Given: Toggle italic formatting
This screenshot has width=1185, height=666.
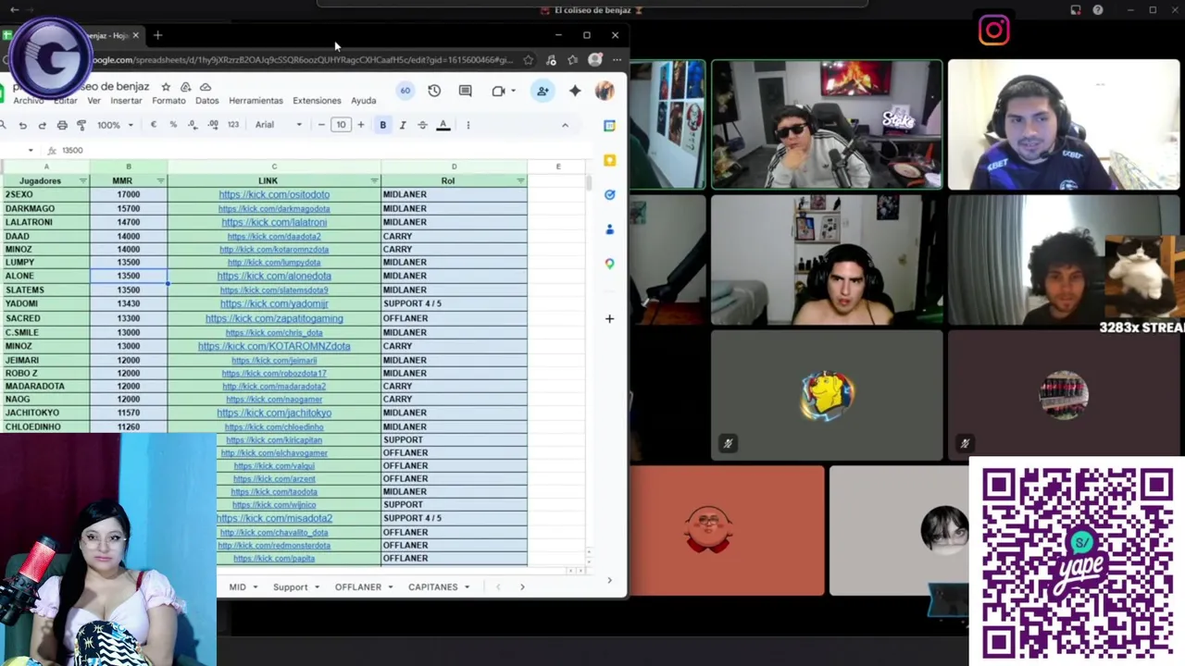Looking at the screenshot, I should tap(403, 125).
